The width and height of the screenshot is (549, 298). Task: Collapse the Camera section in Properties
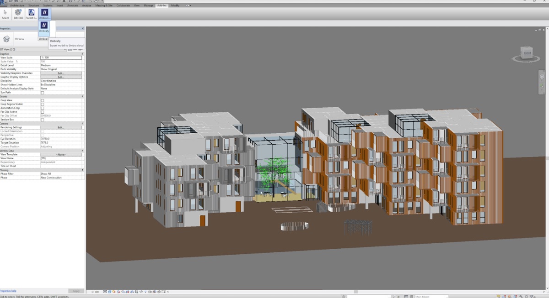click(83, 124)
